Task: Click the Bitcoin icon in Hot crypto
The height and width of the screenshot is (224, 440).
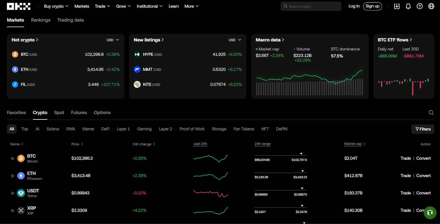Action: 15,55
